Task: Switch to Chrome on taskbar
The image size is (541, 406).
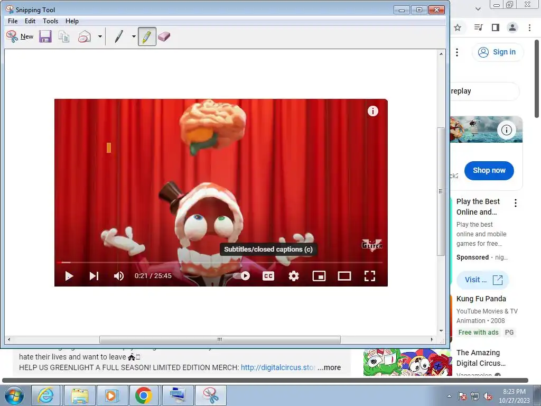Action: (x=144, y=395)
